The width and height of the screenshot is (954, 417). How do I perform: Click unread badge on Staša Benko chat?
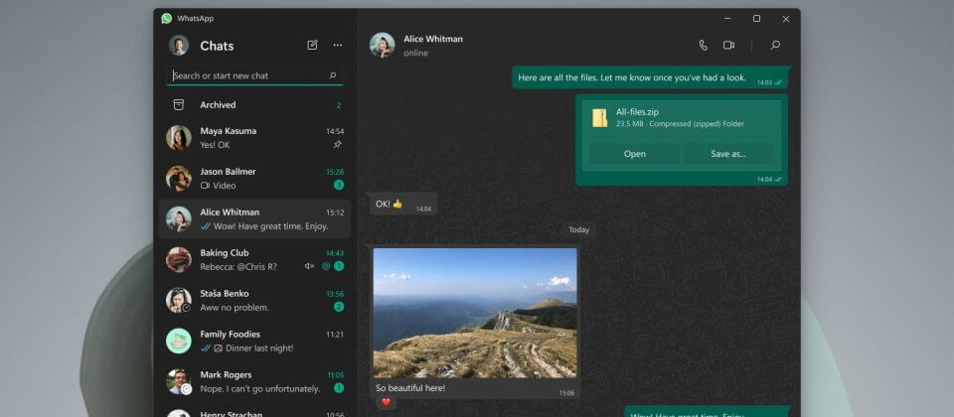(339, 307)
